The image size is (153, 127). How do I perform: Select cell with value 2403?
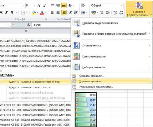(x=85, y=110)
